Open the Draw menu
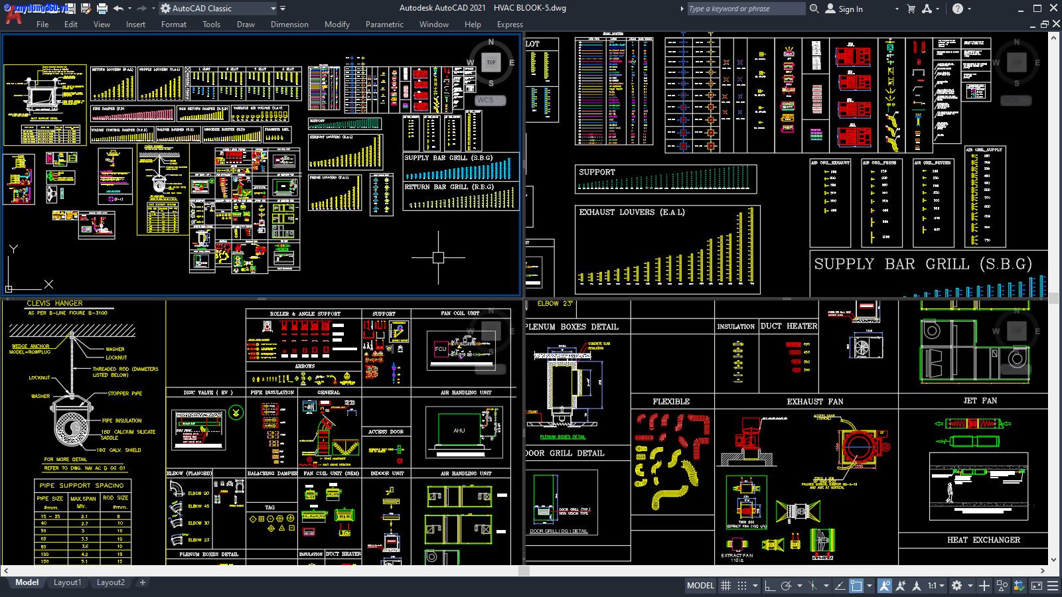The image size is (1062, 597). pyautogui.click(x=246, y=25)
